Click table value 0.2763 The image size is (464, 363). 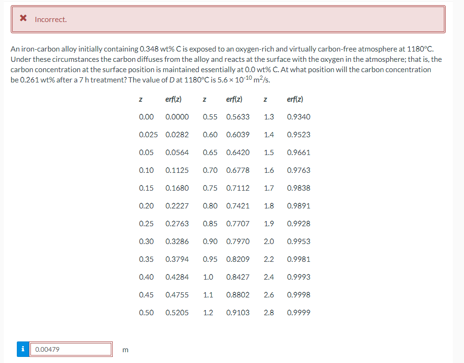(177, 223)
